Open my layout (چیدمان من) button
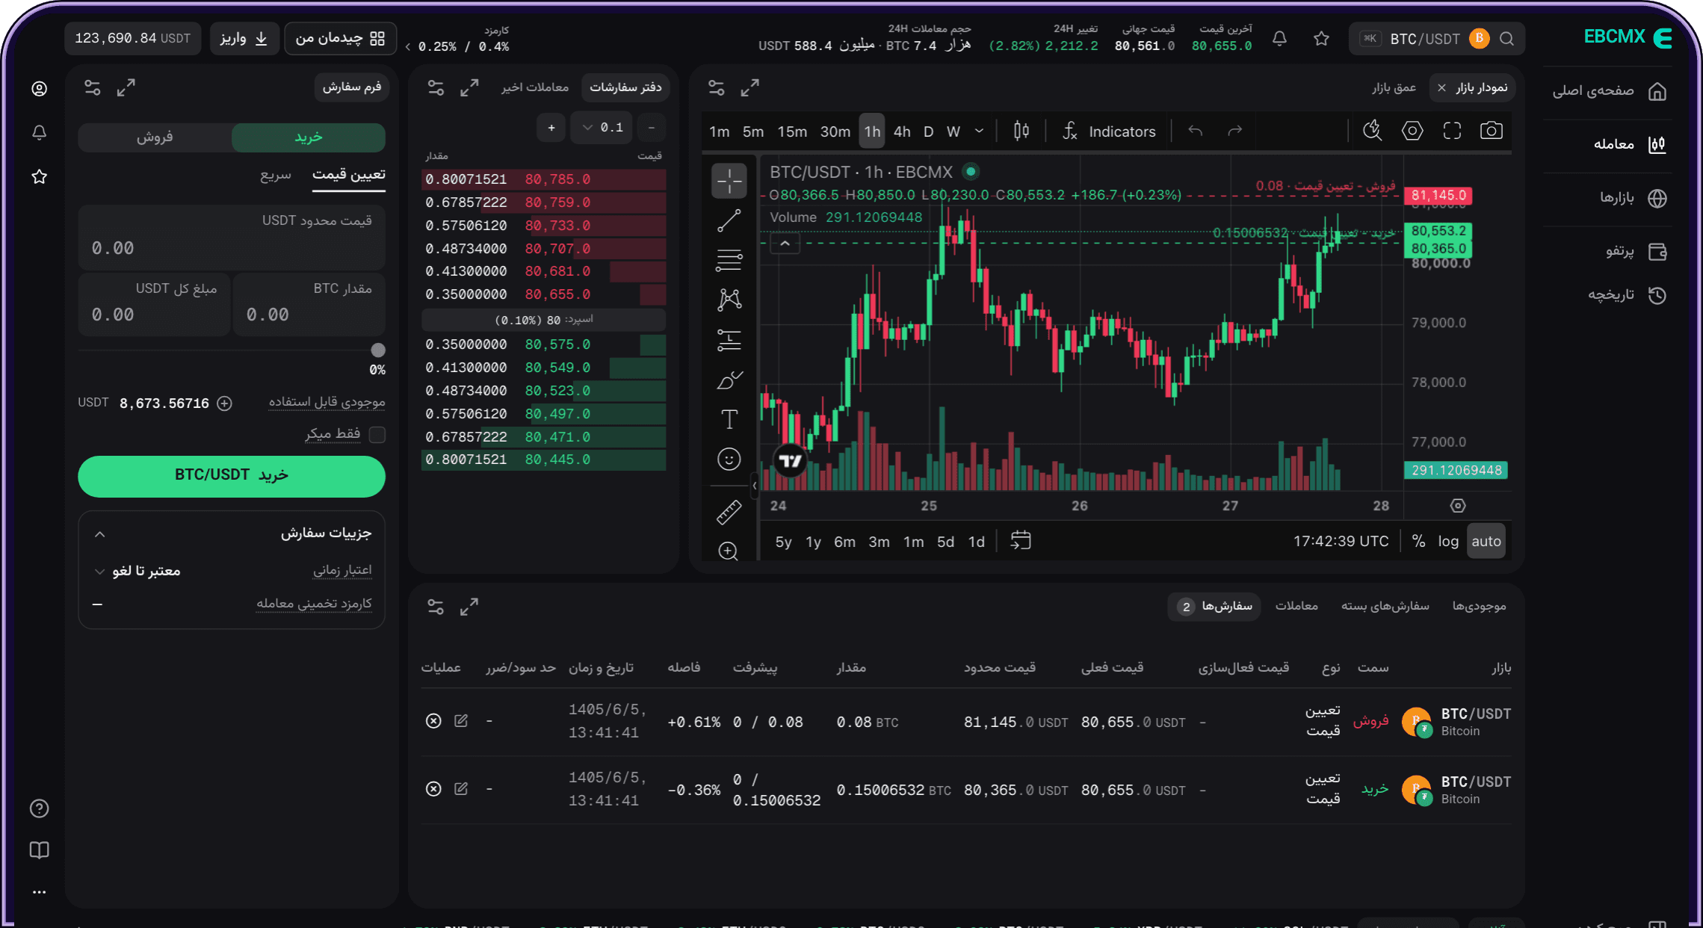1703x928 pixels. click(x=340, y=38)
